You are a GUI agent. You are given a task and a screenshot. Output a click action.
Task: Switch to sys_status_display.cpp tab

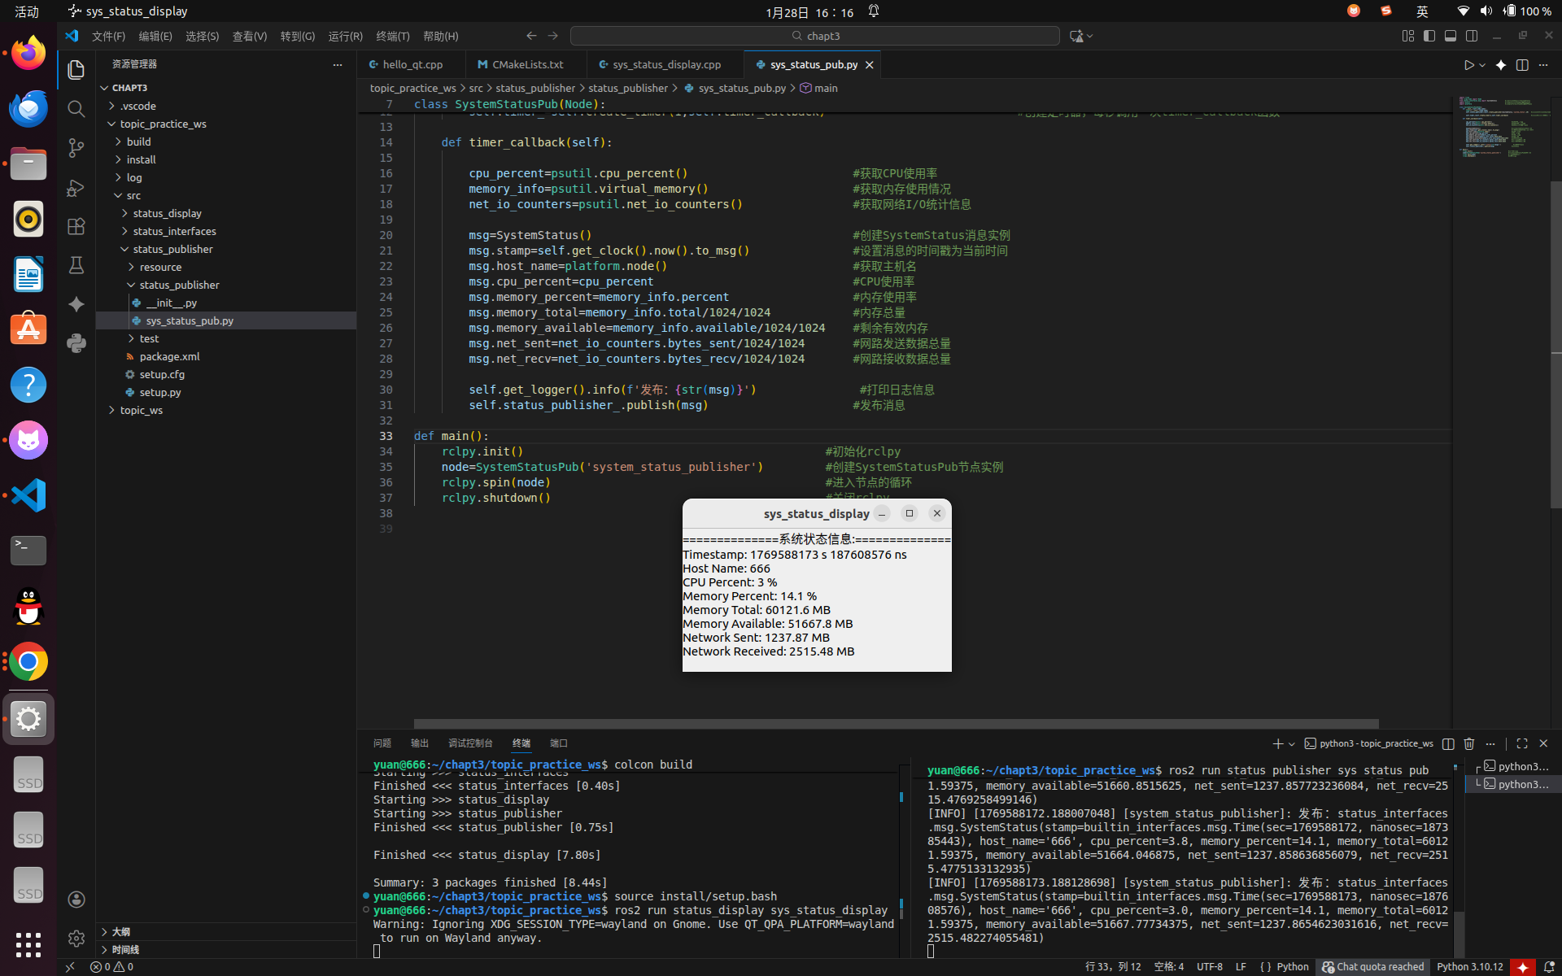666,64
